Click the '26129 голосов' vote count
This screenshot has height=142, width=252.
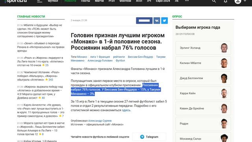(x=185, y=34)
